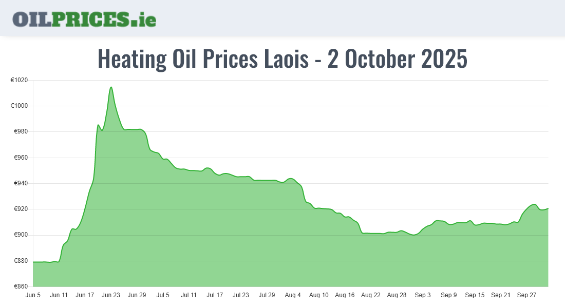Click the €900 price axis label

pos(21,235)
